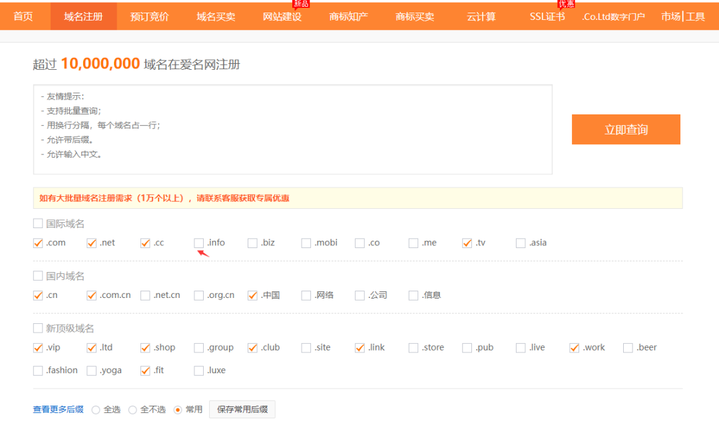Image resolution: width=719 pixels, height=431 pixels.
Task: Select the 常用 radio option
Action: click(x=178, y=410)
